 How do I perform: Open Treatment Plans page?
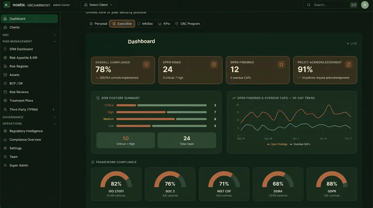pos(29,100)
